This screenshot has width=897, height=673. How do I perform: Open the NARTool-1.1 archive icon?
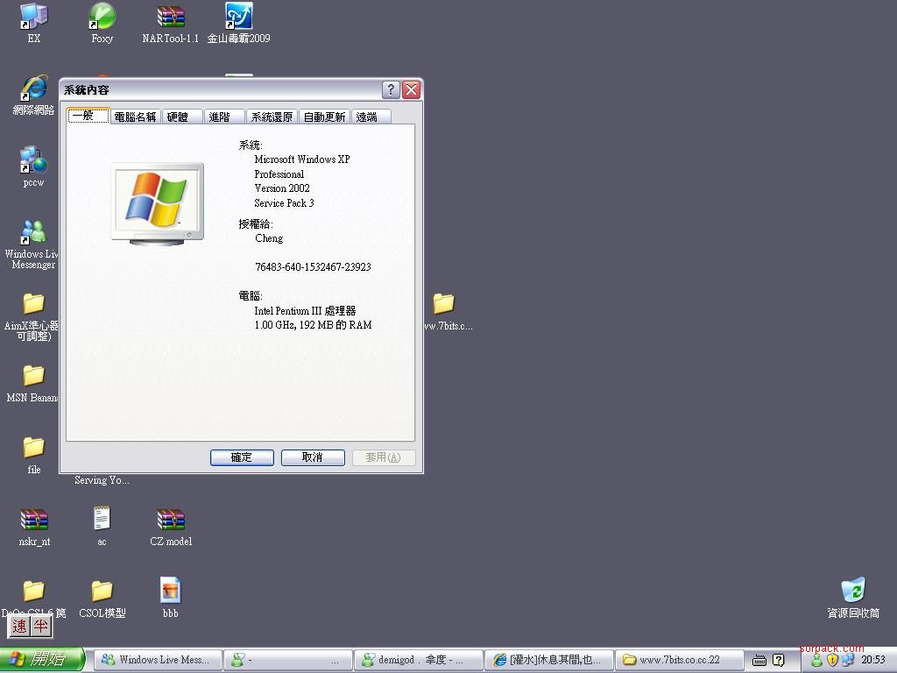point(171,17)
